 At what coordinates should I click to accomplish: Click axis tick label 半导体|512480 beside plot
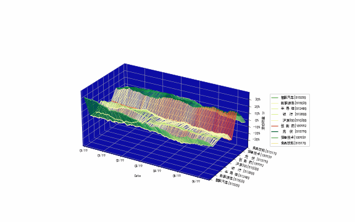pyautogui.click(x=237, y=175)
